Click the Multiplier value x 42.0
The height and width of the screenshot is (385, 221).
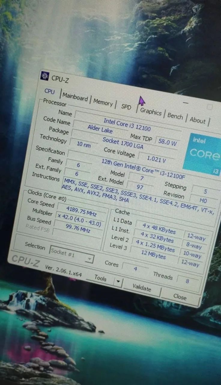79,220
